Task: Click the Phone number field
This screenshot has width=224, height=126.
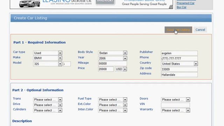Action: point(179,58)
